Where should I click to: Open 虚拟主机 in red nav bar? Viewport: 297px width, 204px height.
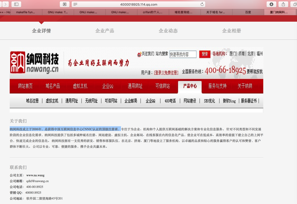pos(80,86)
